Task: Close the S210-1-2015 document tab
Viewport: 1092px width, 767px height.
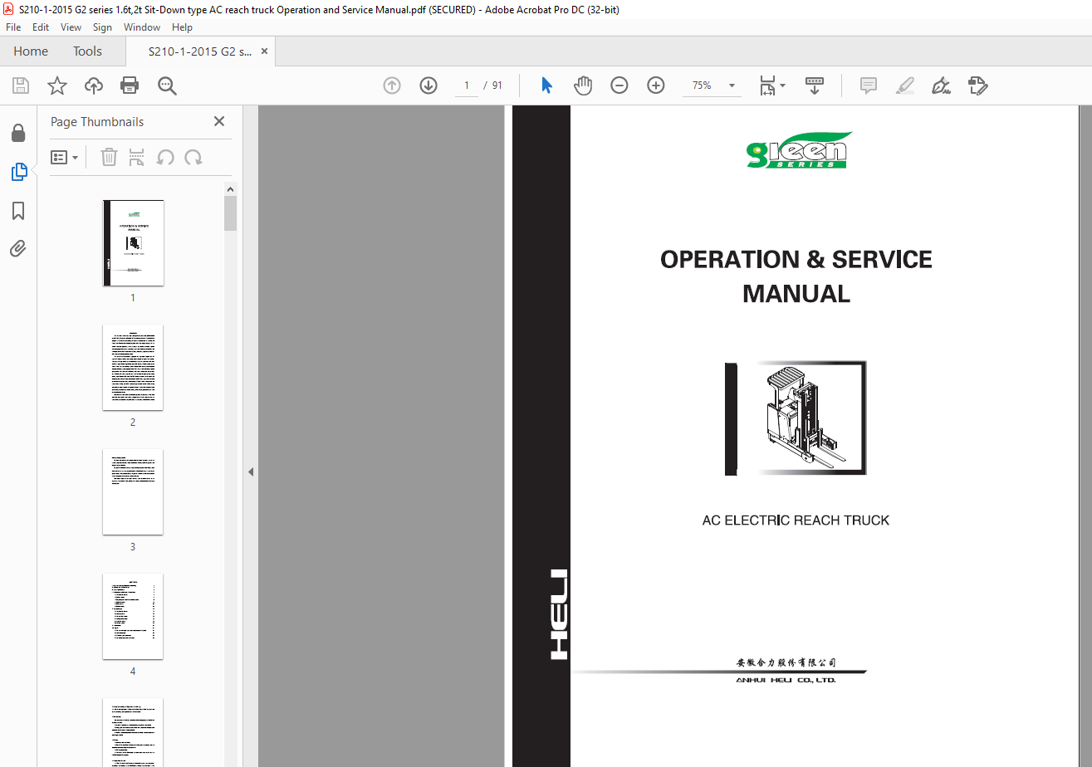Action: tap(265, 51)
